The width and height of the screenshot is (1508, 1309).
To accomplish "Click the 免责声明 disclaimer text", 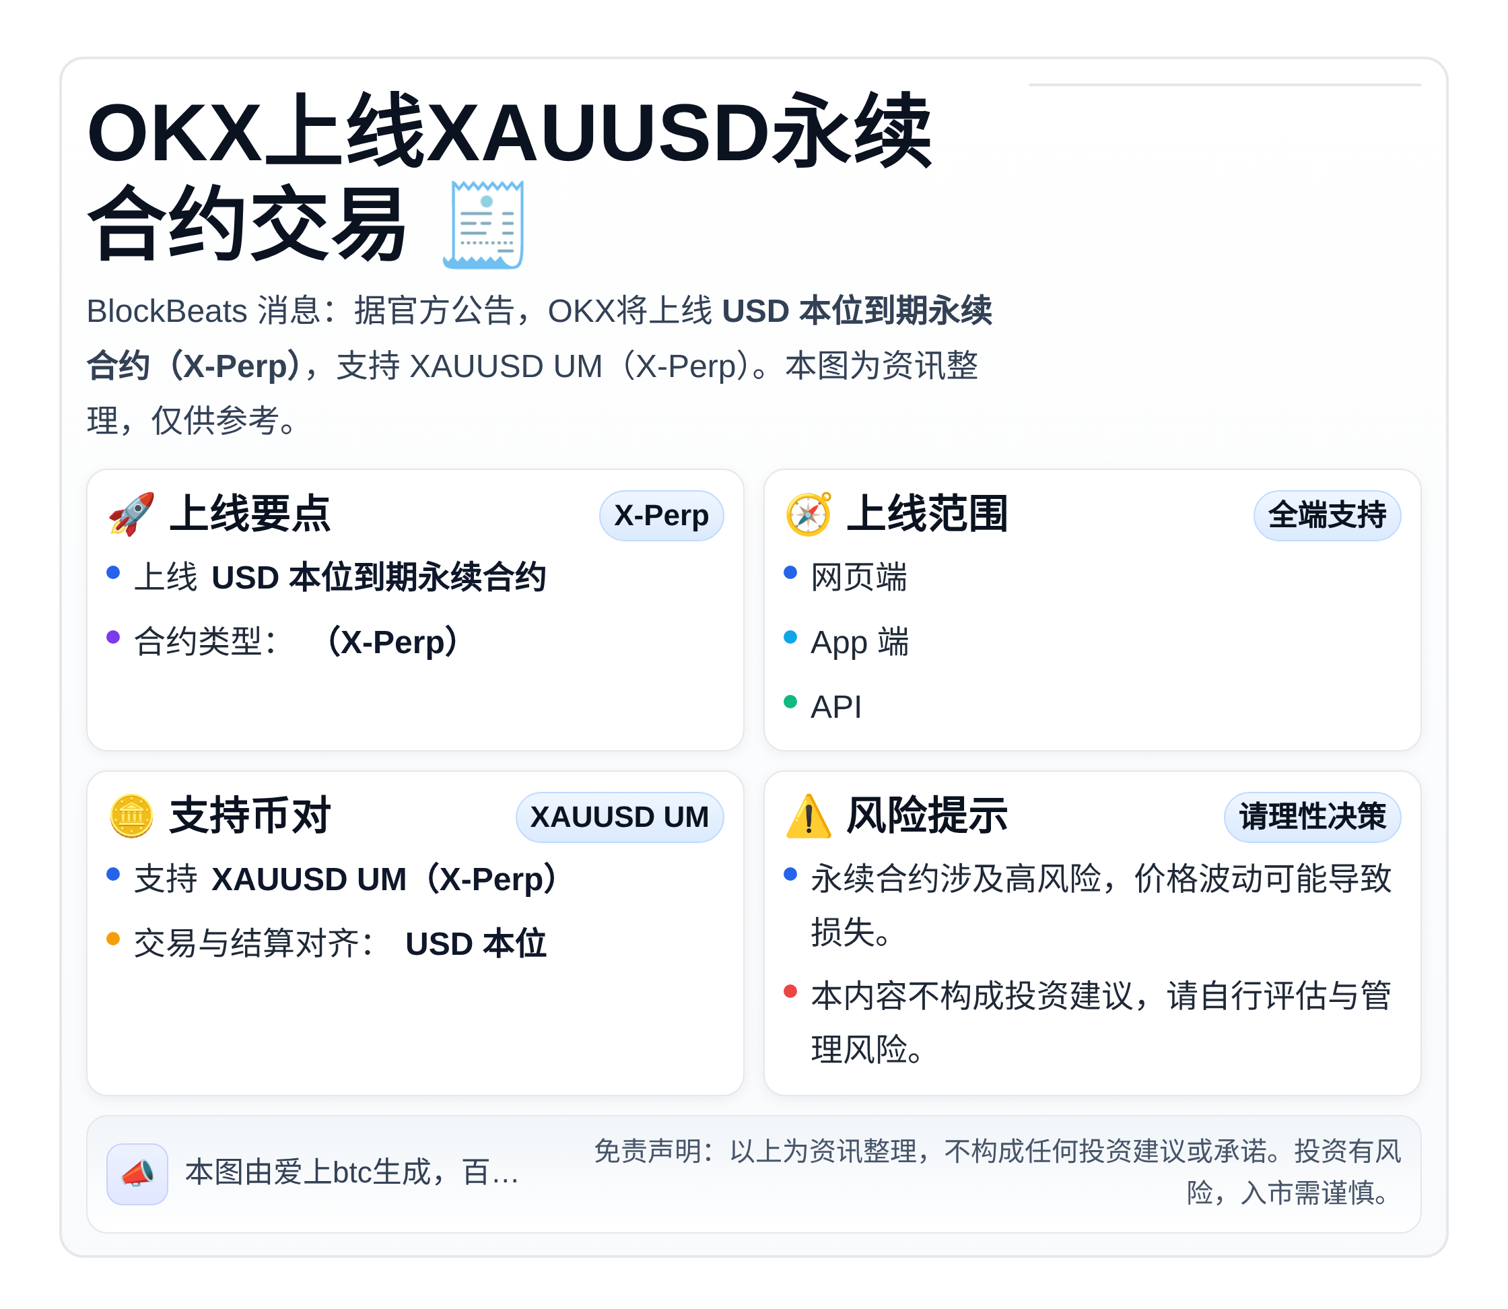I will pyautogui.click(x=998, y=1173).
